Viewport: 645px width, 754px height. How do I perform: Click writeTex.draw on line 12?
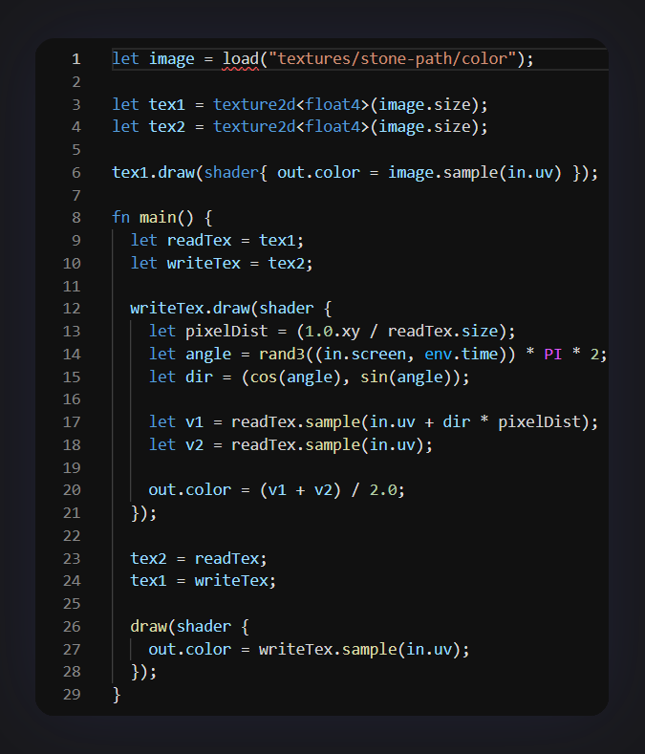[189, 309]
